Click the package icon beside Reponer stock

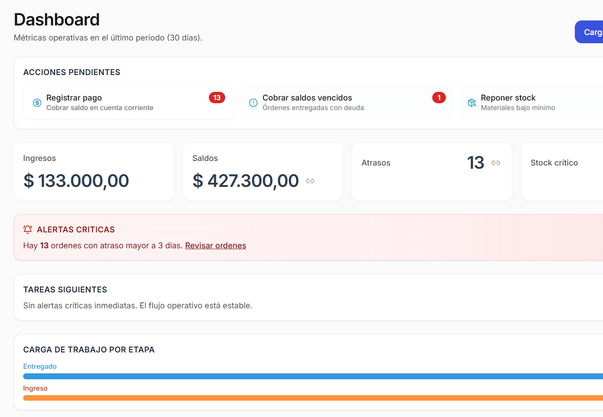(x=472, y=103)
